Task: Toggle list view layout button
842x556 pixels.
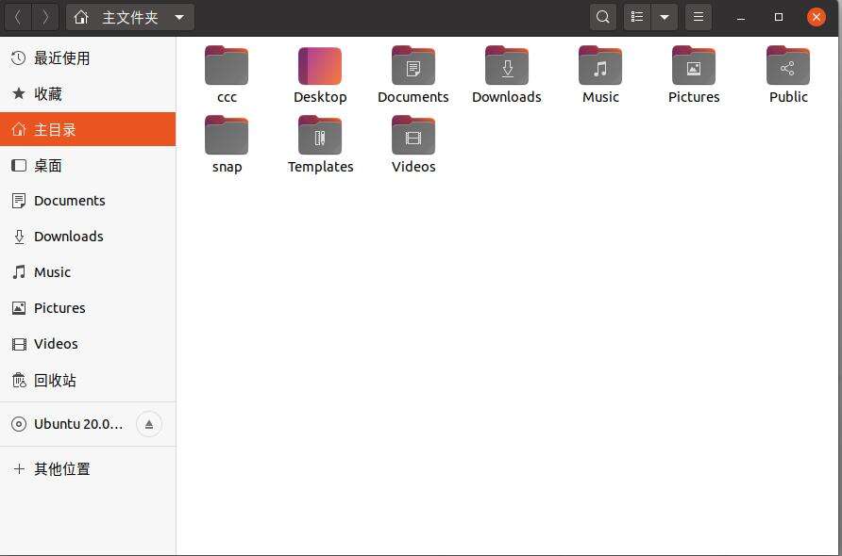Action: [x=637, y=17]
